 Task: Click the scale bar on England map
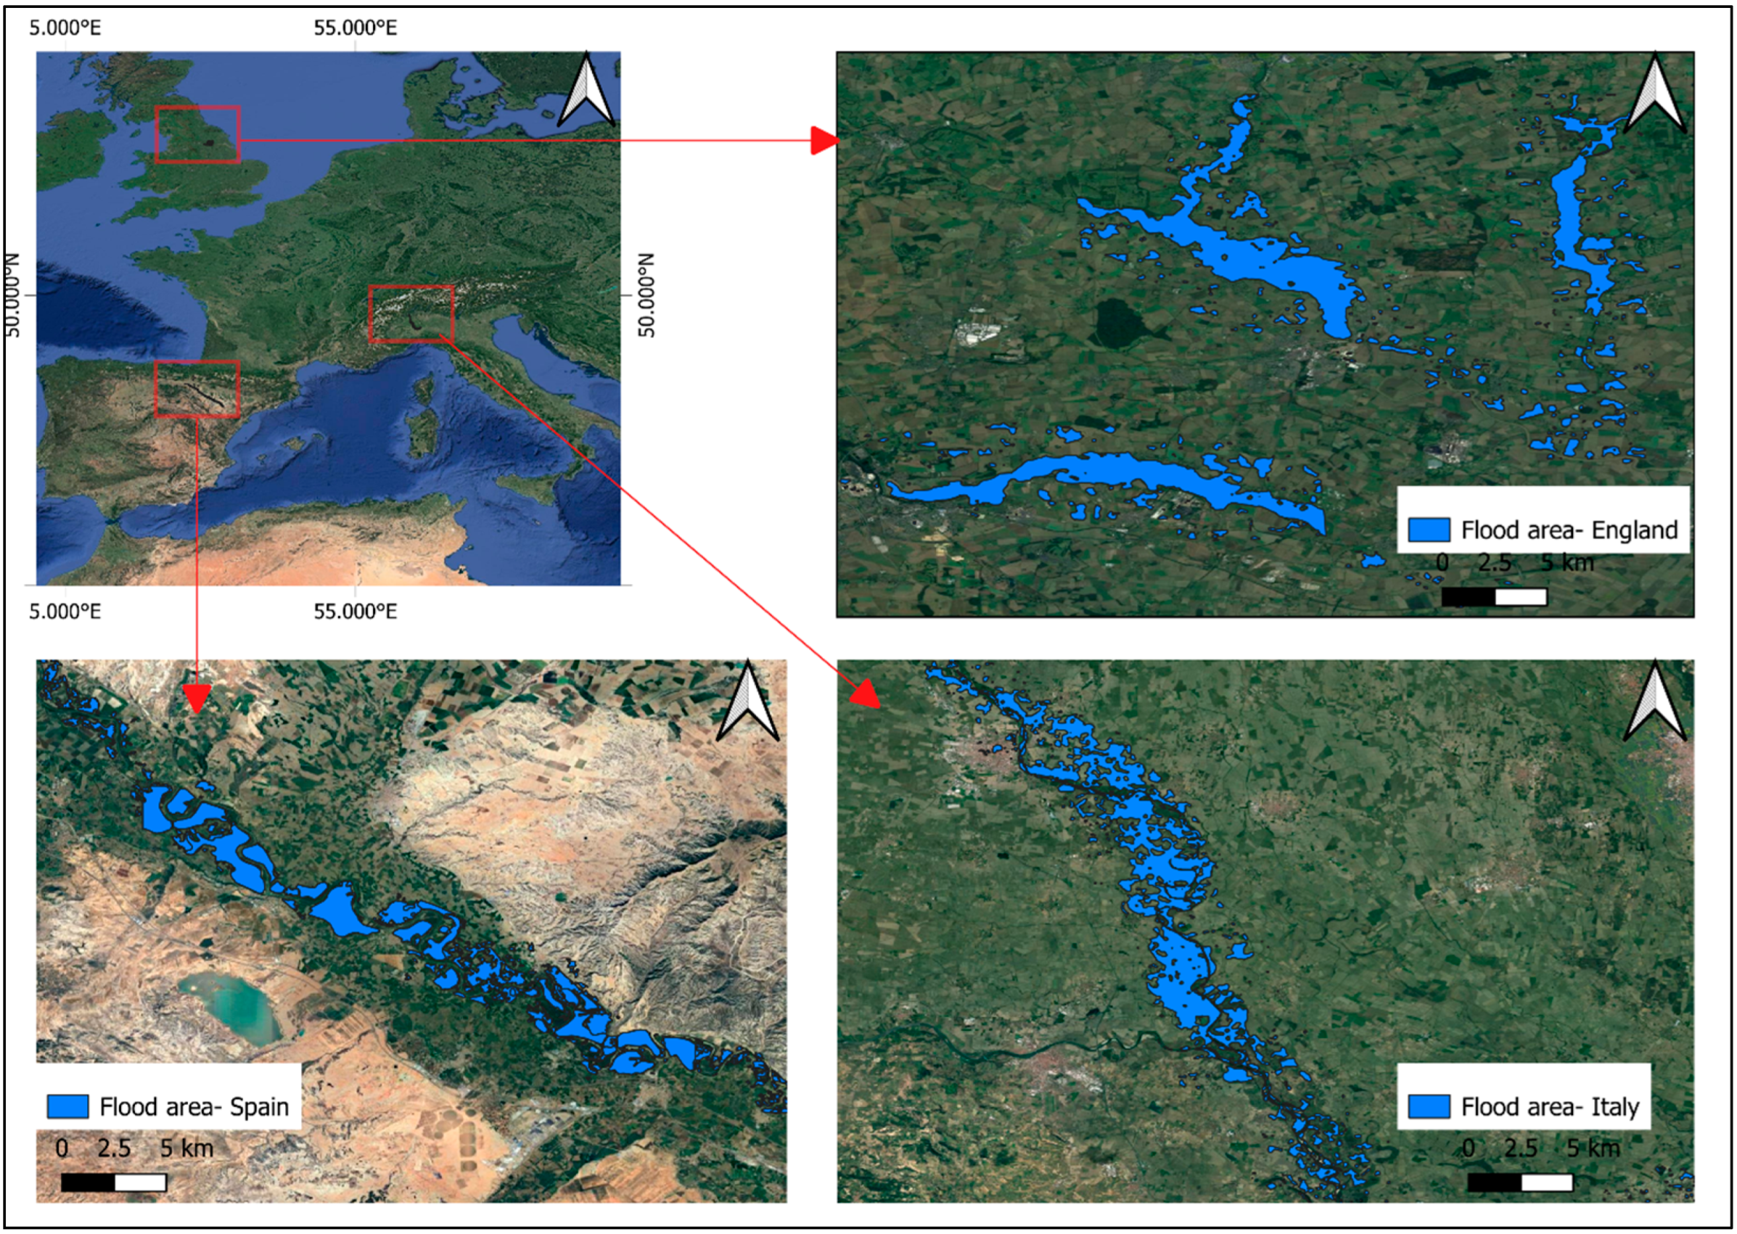1495,596
